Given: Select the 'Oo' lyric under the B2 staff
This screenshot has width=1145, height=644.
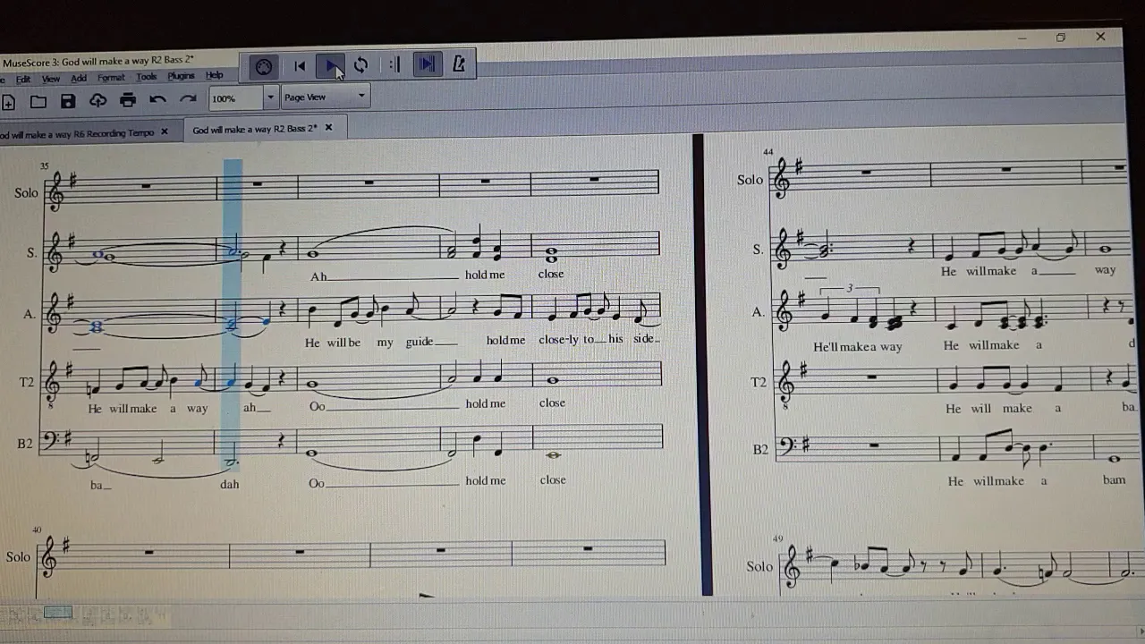Looking at the screenshot, I should pyautogui.click(x=317, y=483).
